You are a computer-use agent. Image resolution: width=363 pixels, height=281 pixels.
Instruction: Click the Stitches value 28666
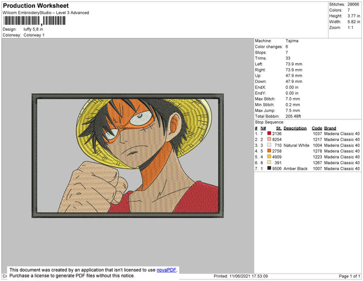coord(353,4)
